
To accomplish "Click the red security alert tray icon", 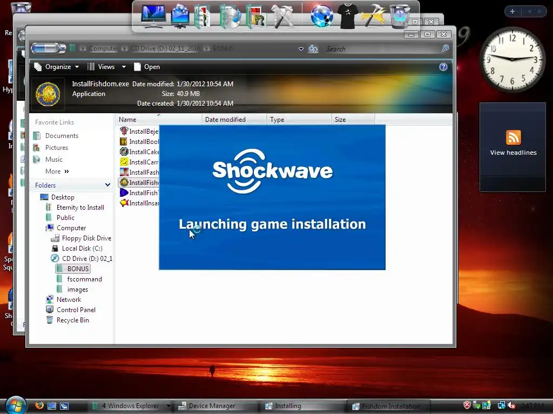I will pyautogui.click(x=467, y=405).
